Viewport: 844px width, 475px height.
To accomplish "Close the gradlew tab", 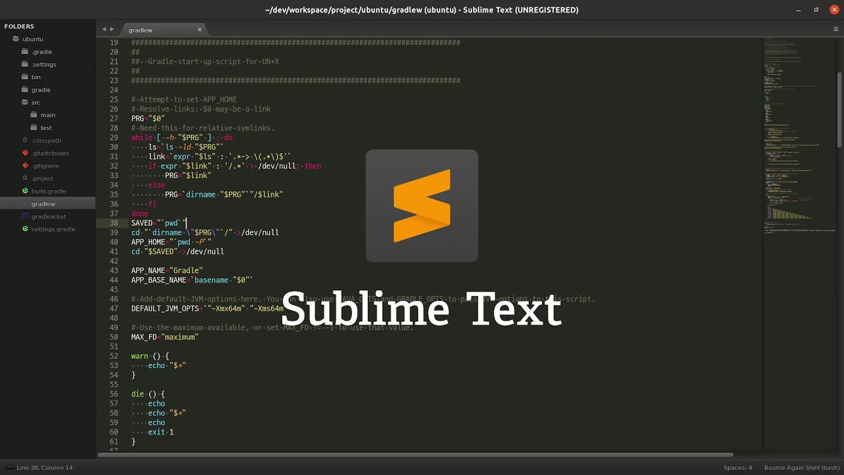I will tap(199, 30).
